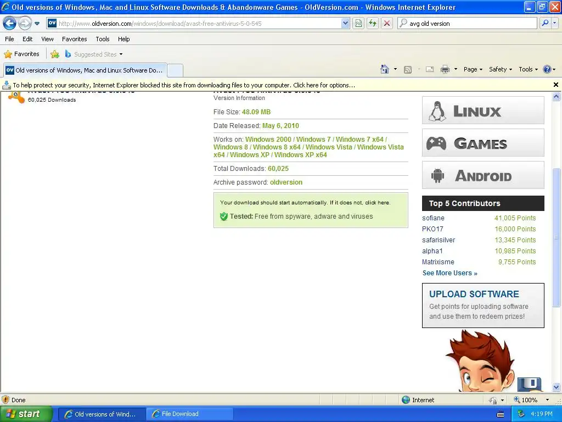Click the Windows Start button
This screenshot has width=562, height=422.
pyautogui.click(x=26, y=414)
